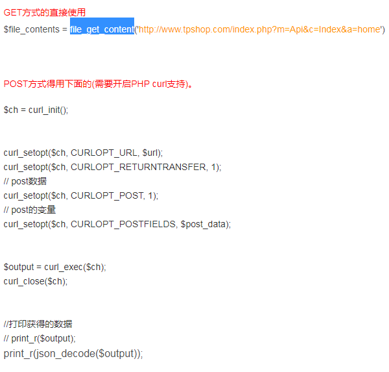Click the line 'print_r(json_decode($output));'
Image resolution: width=389 pixels, height=372 pixels.
[x=73, y=353]
